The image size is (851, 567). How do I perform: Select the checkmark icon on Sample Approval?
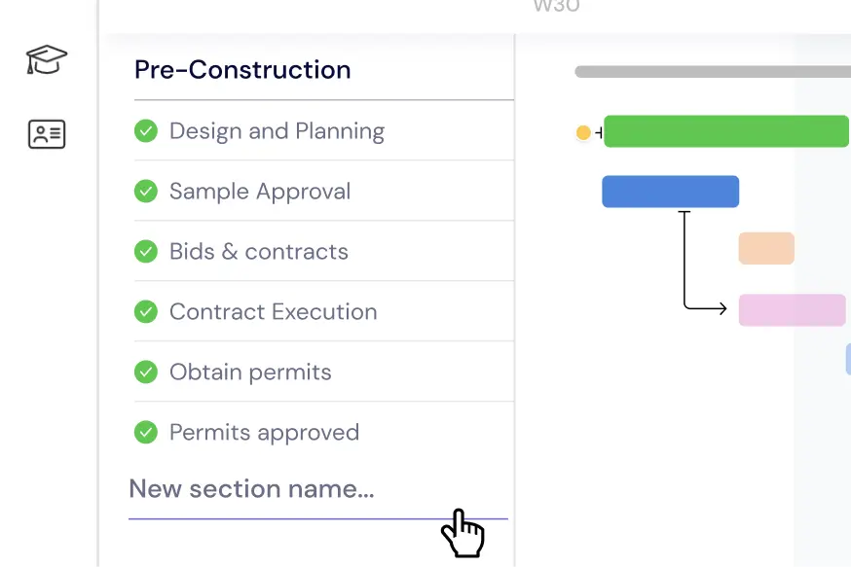point(146,191)
